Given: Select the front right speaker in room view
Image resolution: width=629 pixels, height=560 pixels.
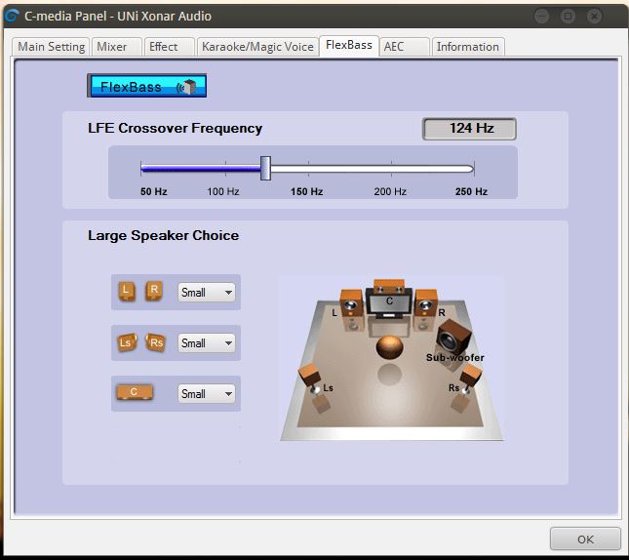Looking at the screenshot, I should click(425, 303).
